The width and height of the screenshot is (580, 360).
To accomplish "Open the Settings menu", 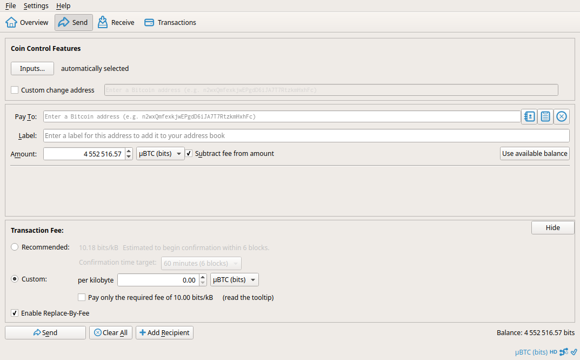I will [x=36, y=5].
